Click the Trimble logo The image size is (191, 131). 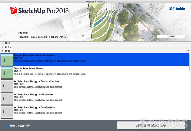177,8
